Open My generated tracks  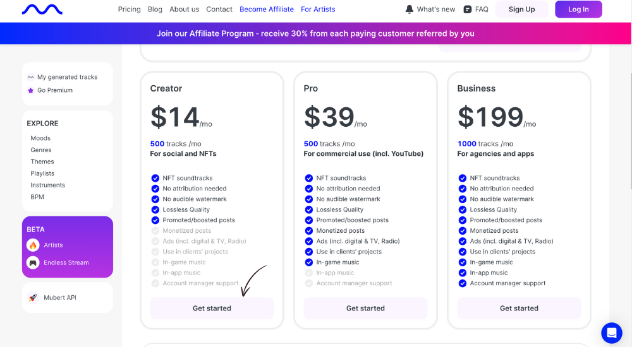coord(68,77)
